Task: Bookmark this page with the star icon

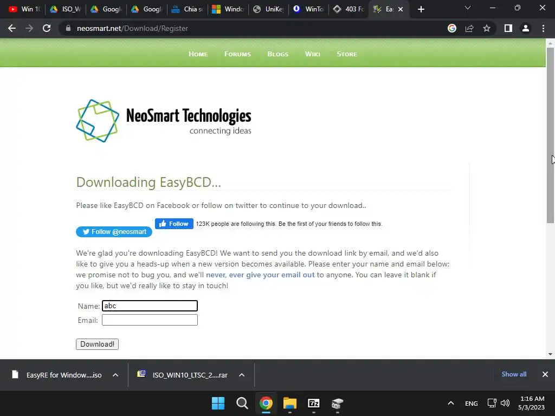Action: 487,28
